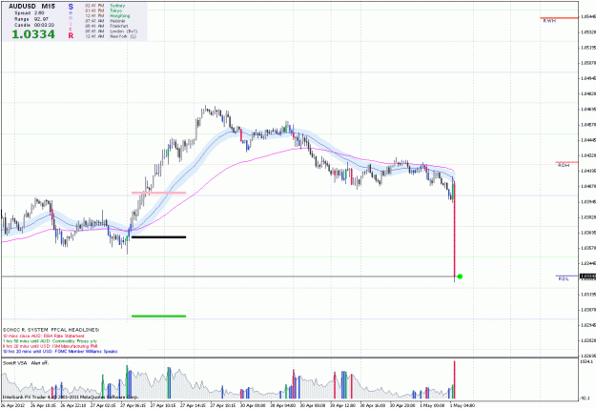Click the Sonic R System FFCal Headlines heading

pyautogui.click(x=51, y=330)
